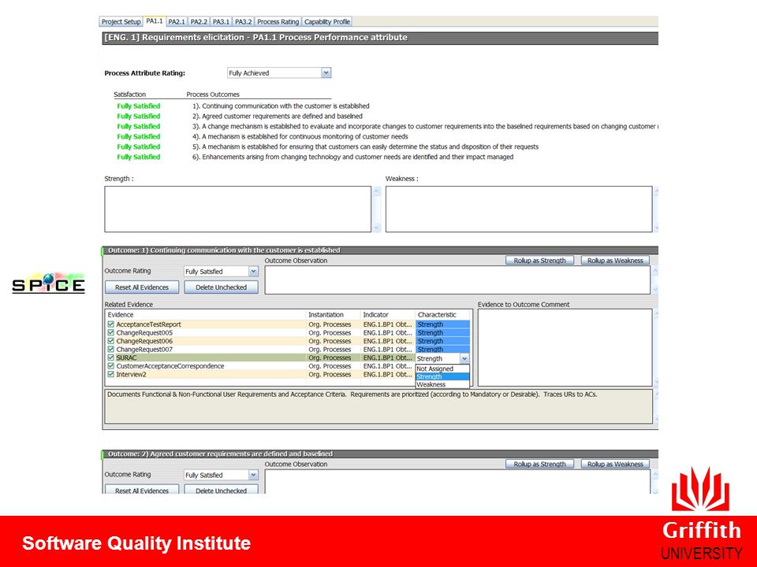Uncheck the Interview2 evidence checkbox
Image resolution: width=757 pixels, height=567 pixels.
(111, 374)
